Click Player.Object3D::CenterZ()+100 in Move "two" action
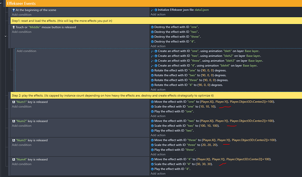Image resolution: width=302 pixels, height=177 pixels. click(x=252, y=121)
